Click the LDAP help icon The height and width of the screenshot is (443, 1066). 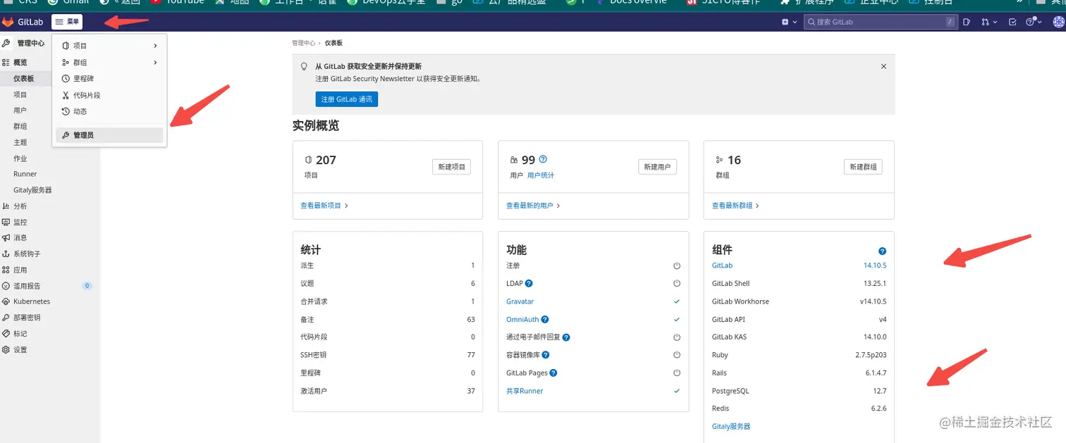tap(529, 283)
